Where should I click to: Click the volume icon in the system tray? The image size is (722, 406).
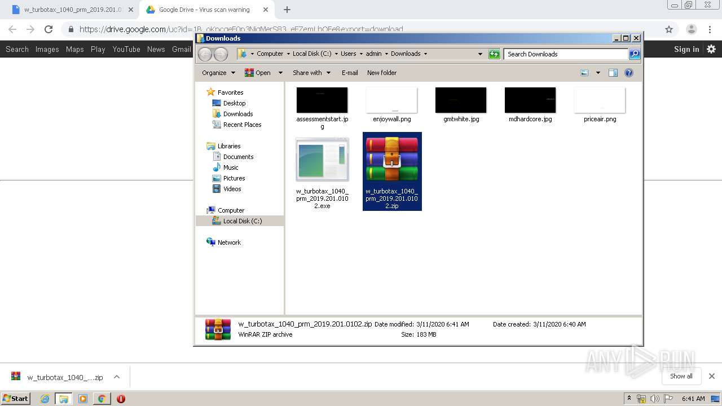[654, 399]
